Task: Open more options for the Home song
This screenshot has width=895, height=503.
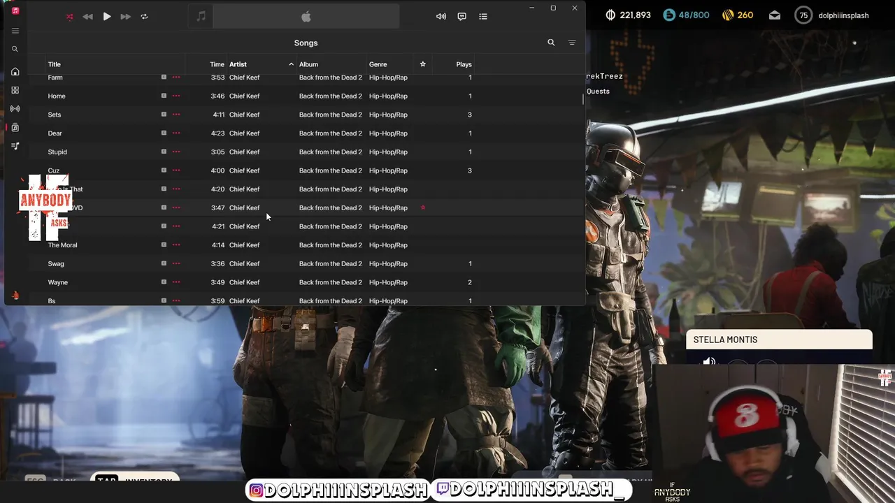Action: coord(176,96)
